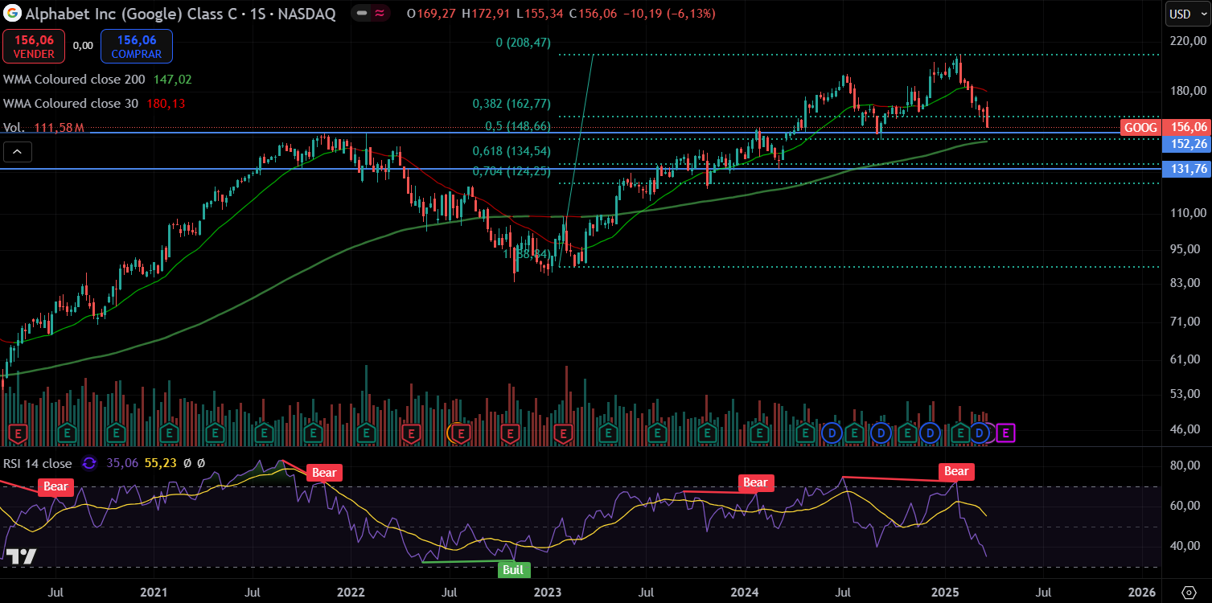
Task: Select the 0,00 spread value between Vender and Comprar
Action: pyautogui.click(x=83, y=46)
